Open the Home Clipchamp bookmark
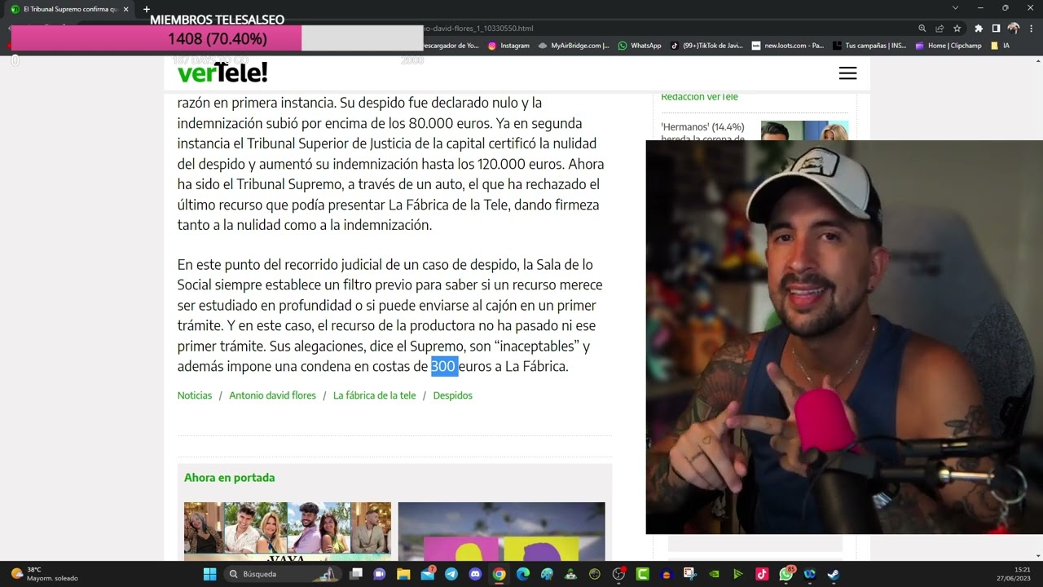This screenshot has width=1043, height=587. click(948, 46)
